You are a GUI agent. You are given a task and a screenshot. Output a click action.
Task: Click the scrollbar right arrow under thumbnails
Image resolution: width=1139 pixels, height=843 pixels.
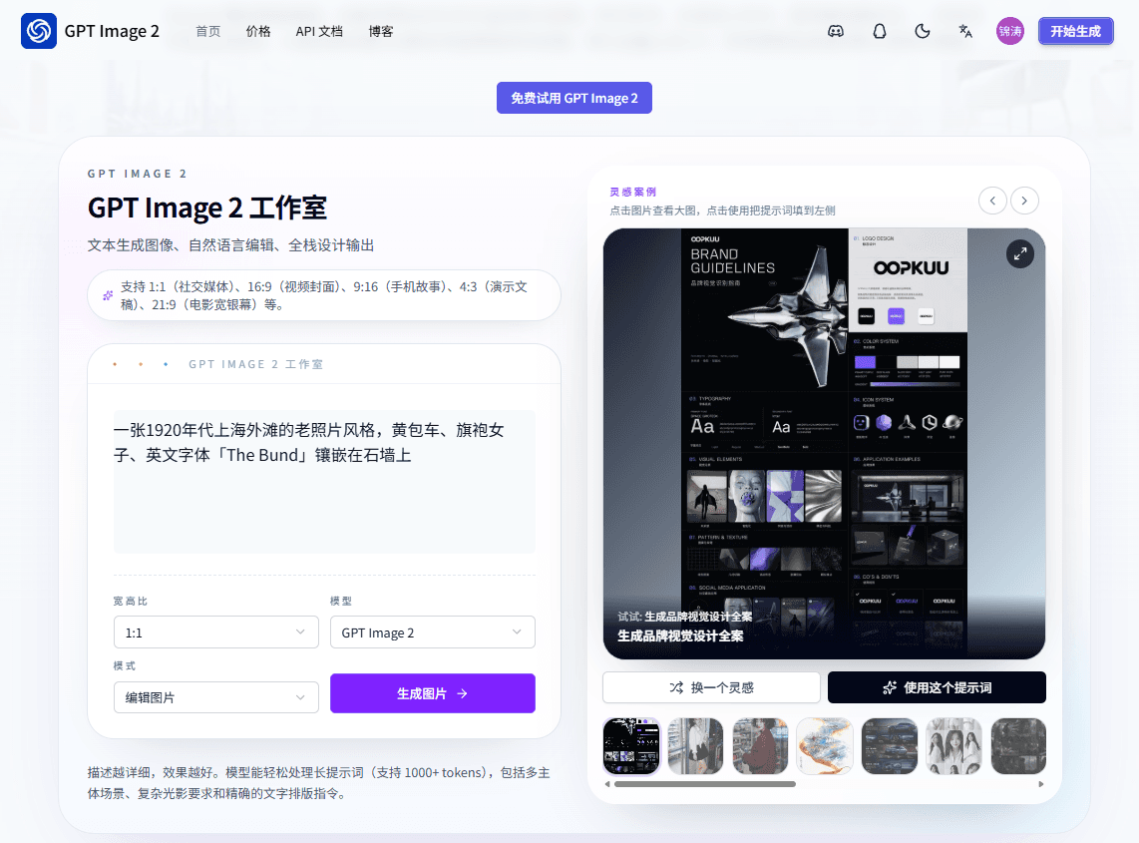tap(1041, 784)
